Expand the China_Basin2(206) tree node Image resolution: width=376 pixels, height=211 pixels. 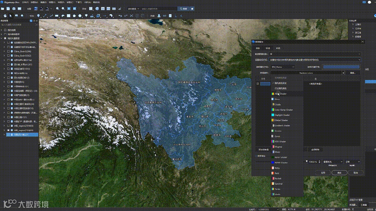[4, 51]
